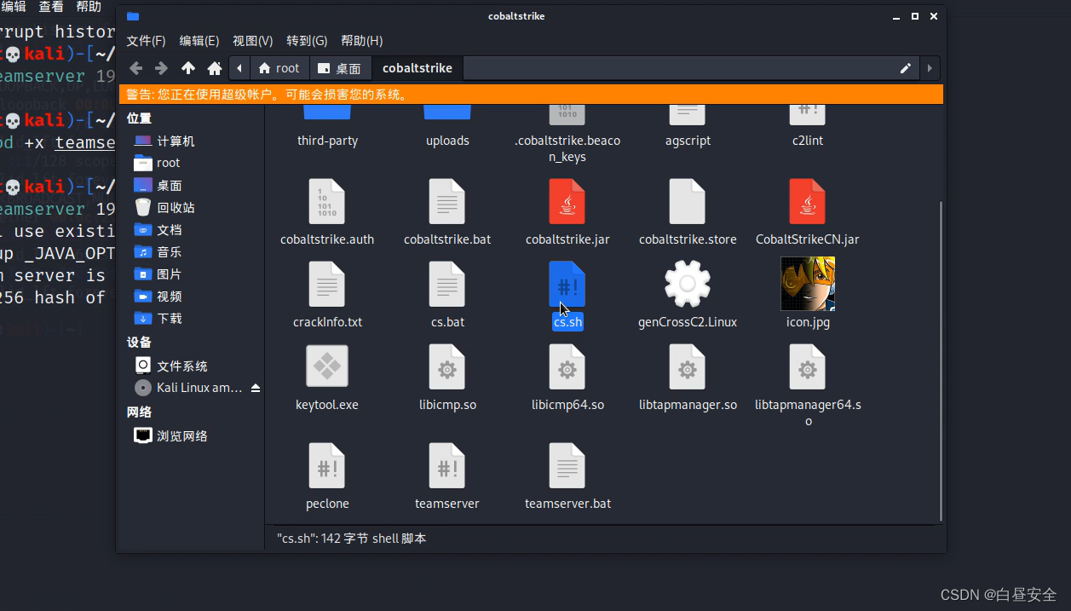The image size is (1071, 611).
Task: Open the 转到(G) menu
Action: click(x=307, y=40)
